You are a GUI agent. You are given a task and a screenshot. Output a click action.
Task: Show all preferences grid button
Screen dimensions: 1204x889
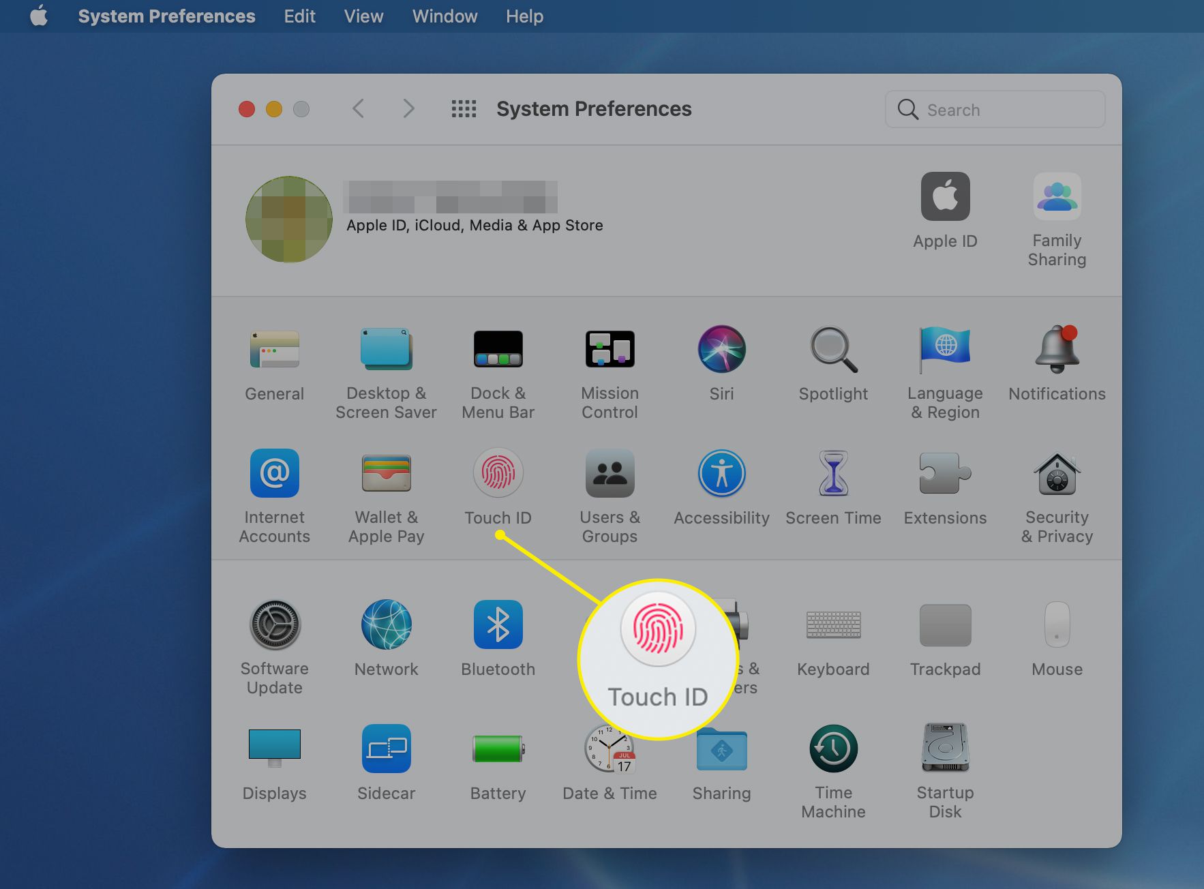point(464,108)
